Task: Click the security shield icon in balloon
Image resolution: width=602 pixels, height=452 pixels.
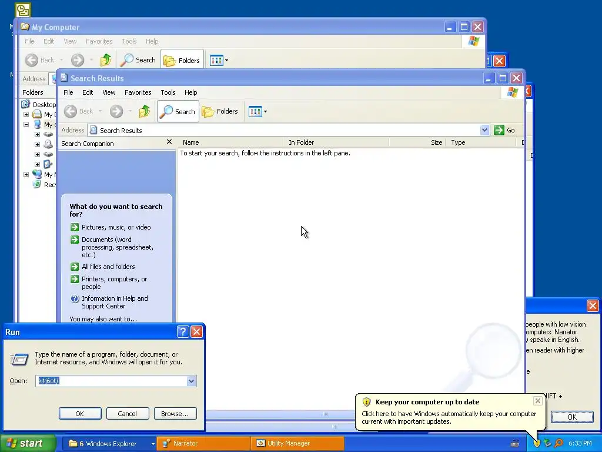Action: pyautogui.click(x=366, y=402)
